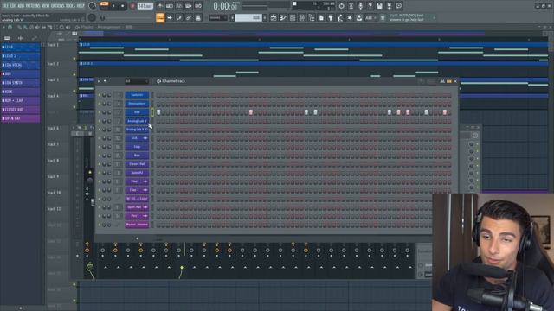Viewport: 554px width, 311px height.
Task: Click the 808 channel volume knob
Action: tap(109, 112)
